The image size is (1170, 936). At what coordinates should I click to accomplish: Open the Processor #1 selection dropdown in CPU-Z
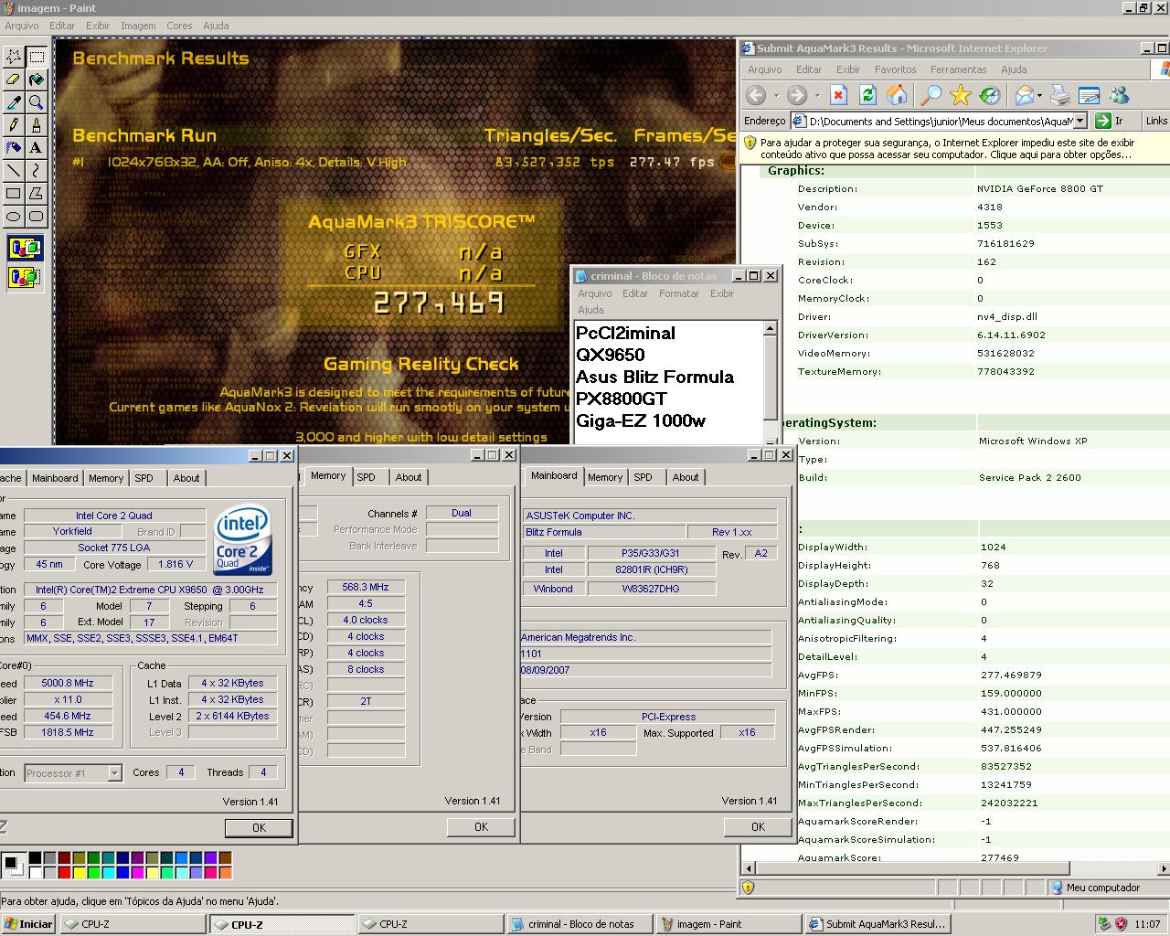click(114, 773)
